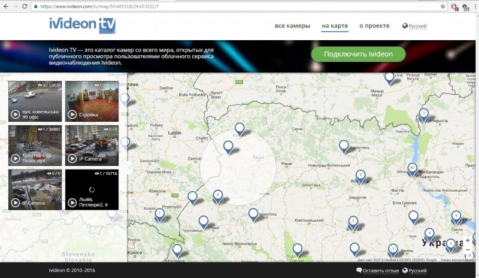Screen dimensions: 479x278
Task: Click the Ivideon TV logo
Action: pos(83,25)
